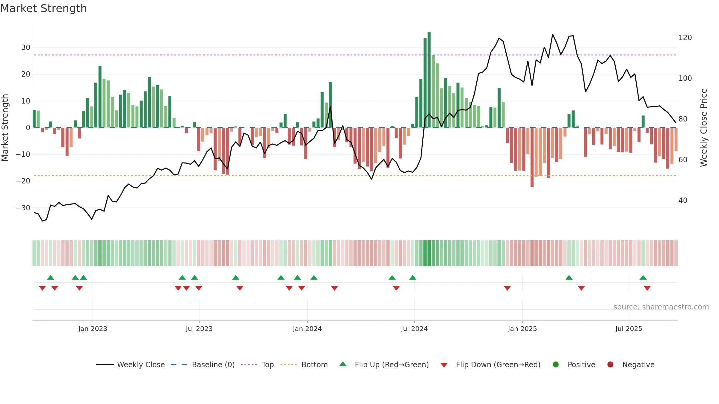The width and height of the screenshot is (719, 404).
Task: Click red flip-down triangle just before Jan 2025
Action: click(507, 288)
